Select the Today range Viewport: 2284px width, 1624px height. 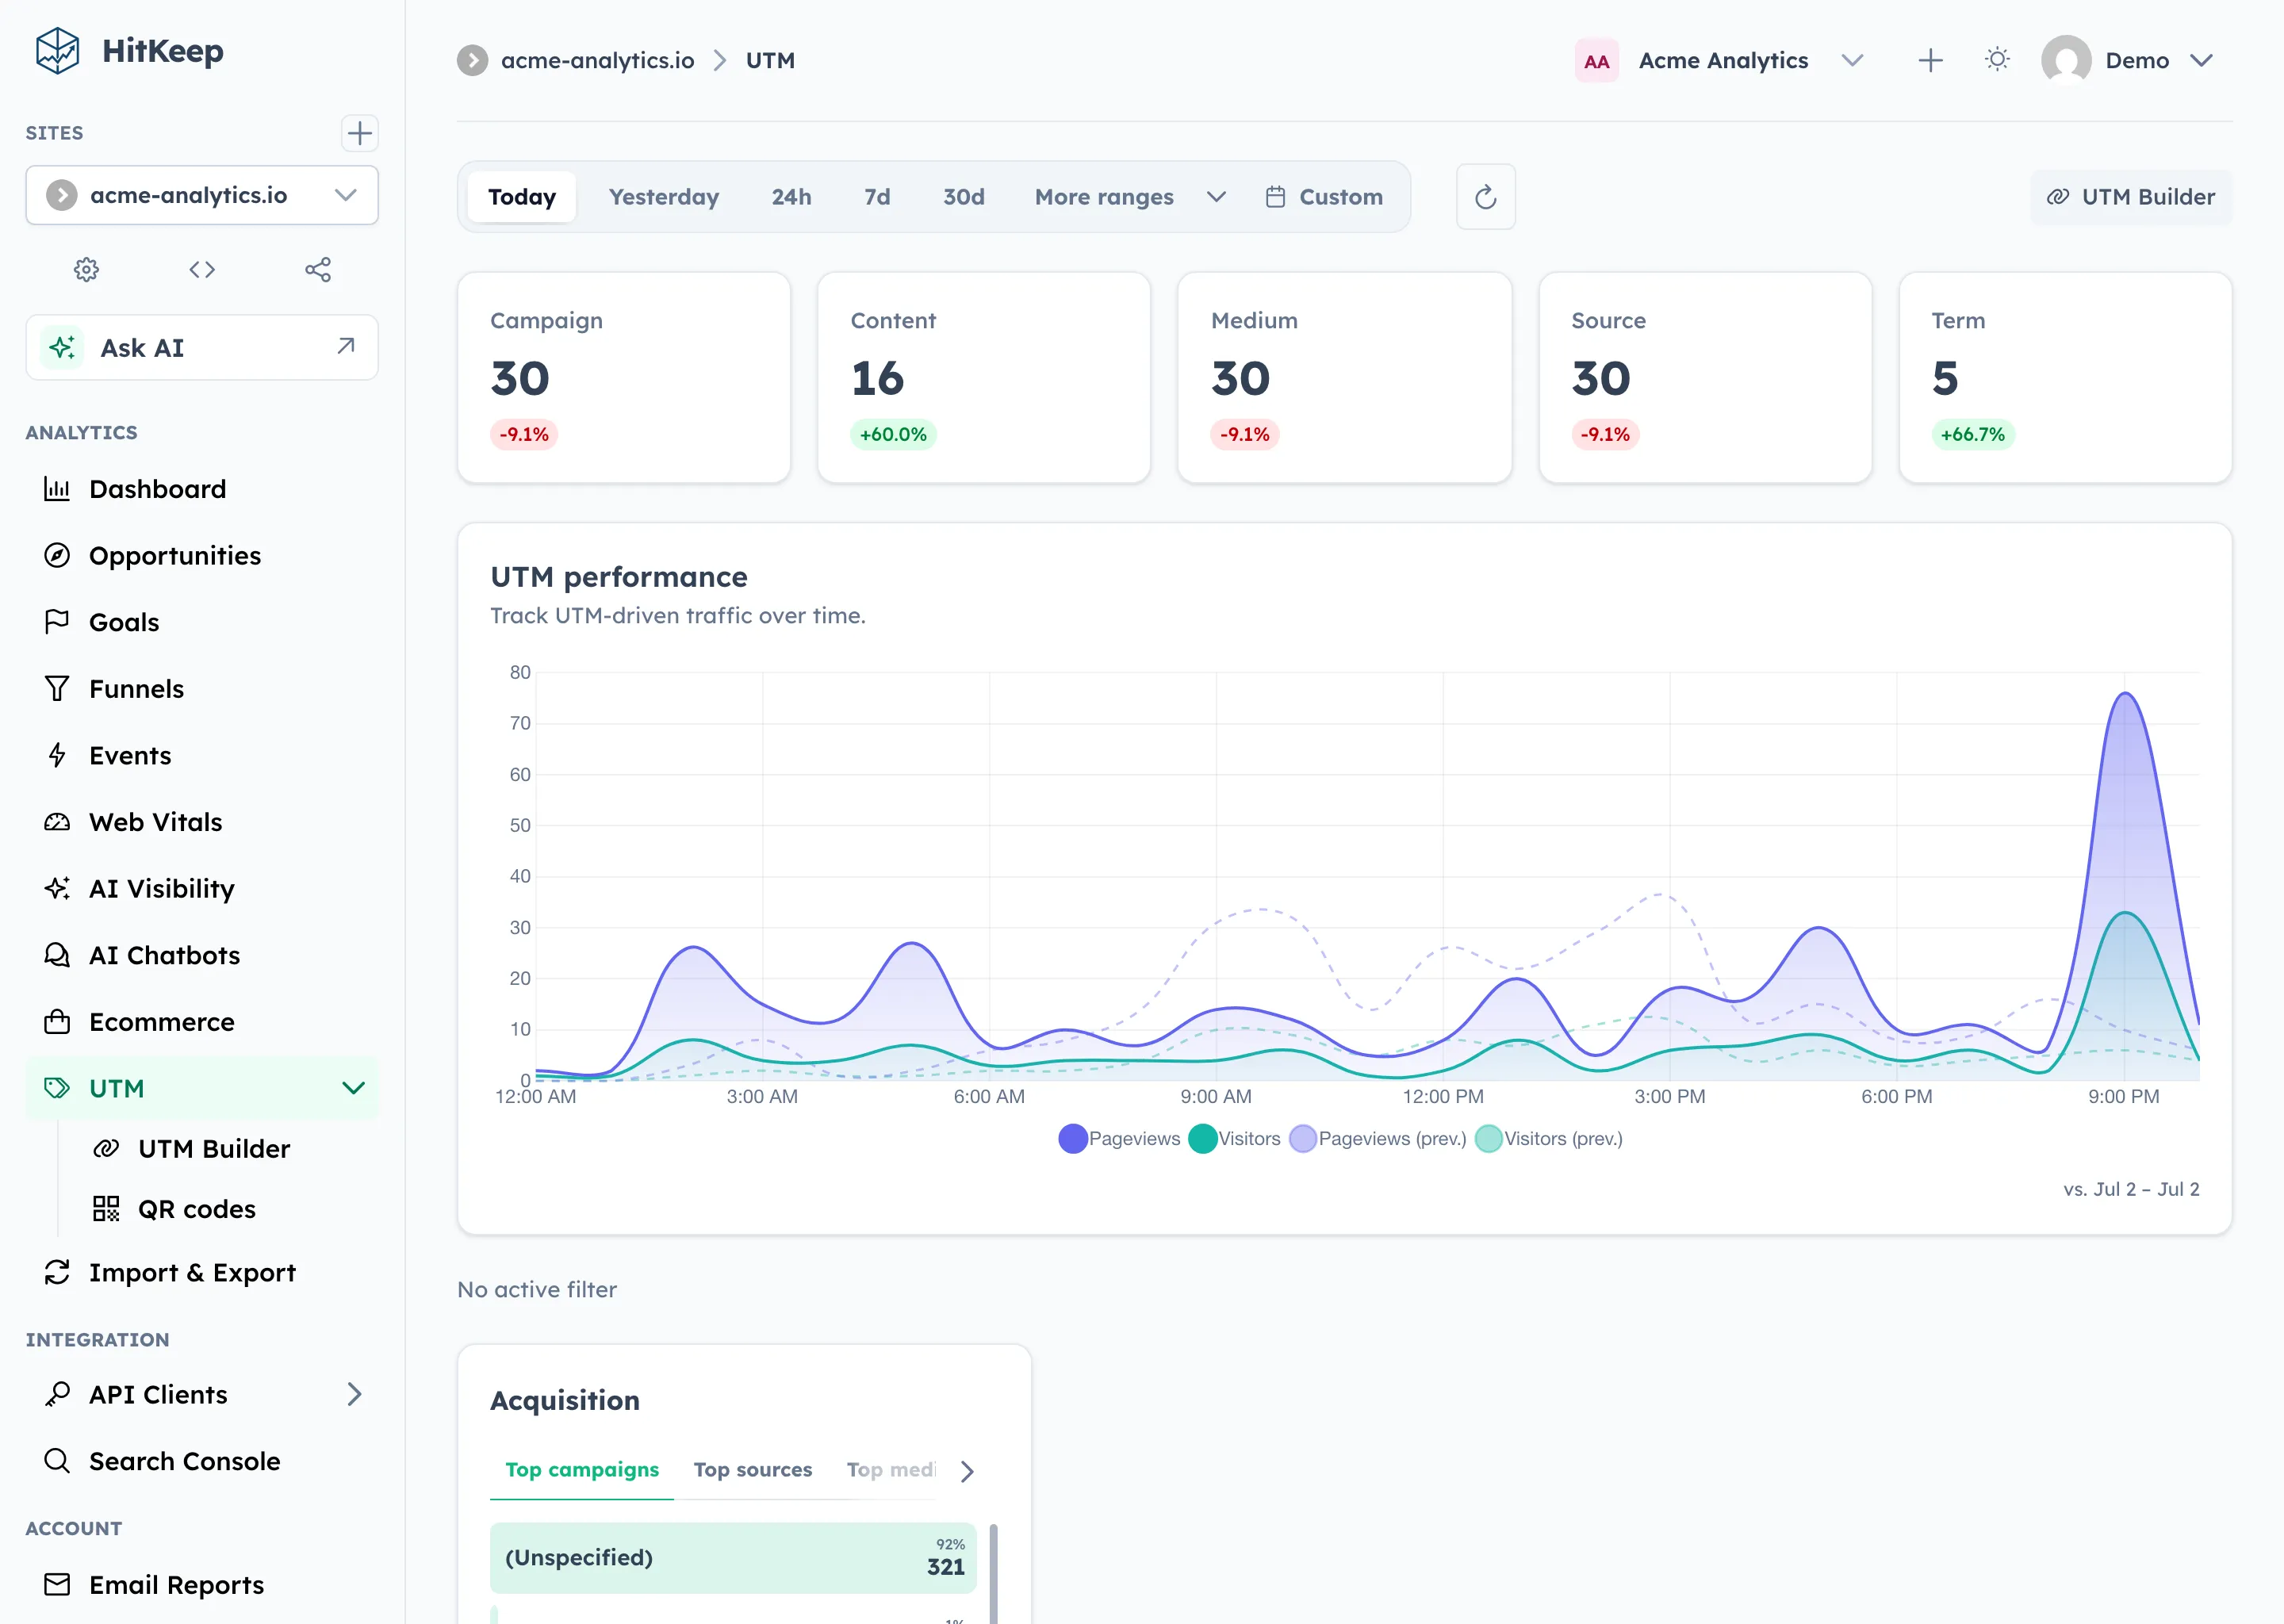click(522, 197)
